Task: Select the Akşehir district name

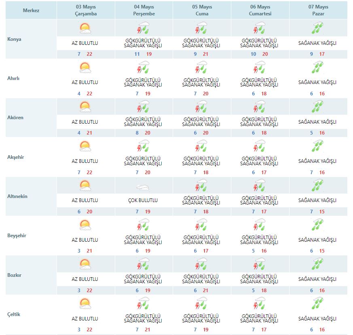Action: click(x=16, y=157)
